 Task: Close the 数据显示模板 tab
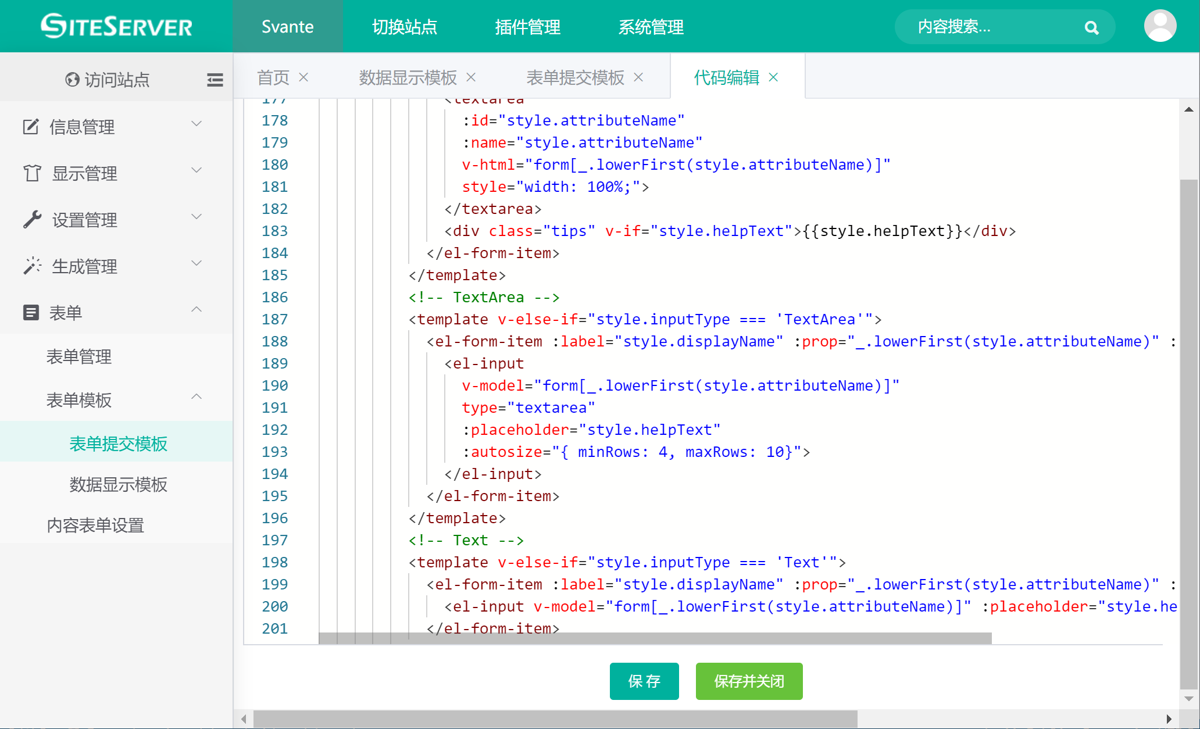[x=471, y=77]
